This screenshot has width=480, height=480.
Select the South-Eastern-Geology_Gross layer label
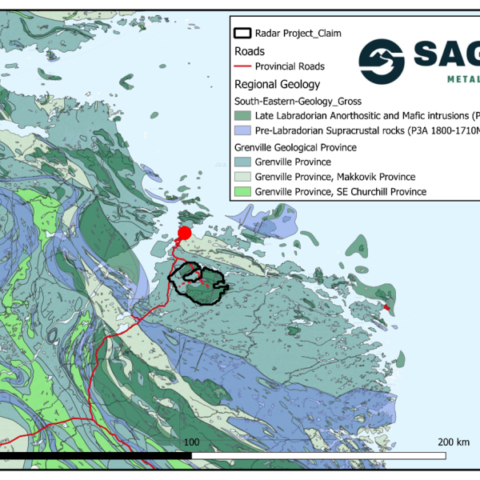click(298, 101)
